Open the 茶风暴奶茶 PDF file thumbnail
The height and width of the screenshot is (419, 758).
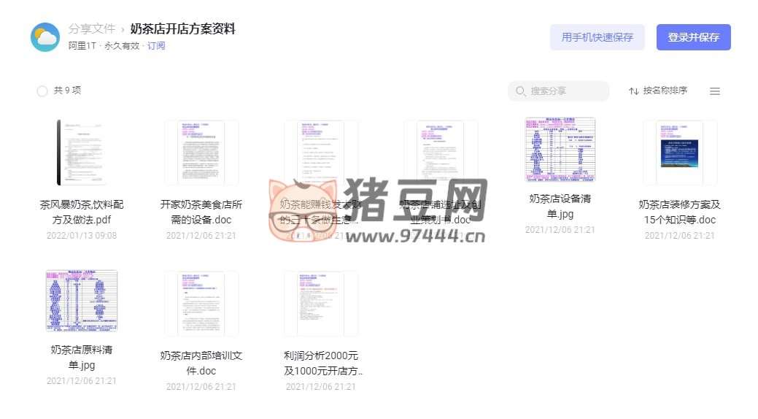82,153
